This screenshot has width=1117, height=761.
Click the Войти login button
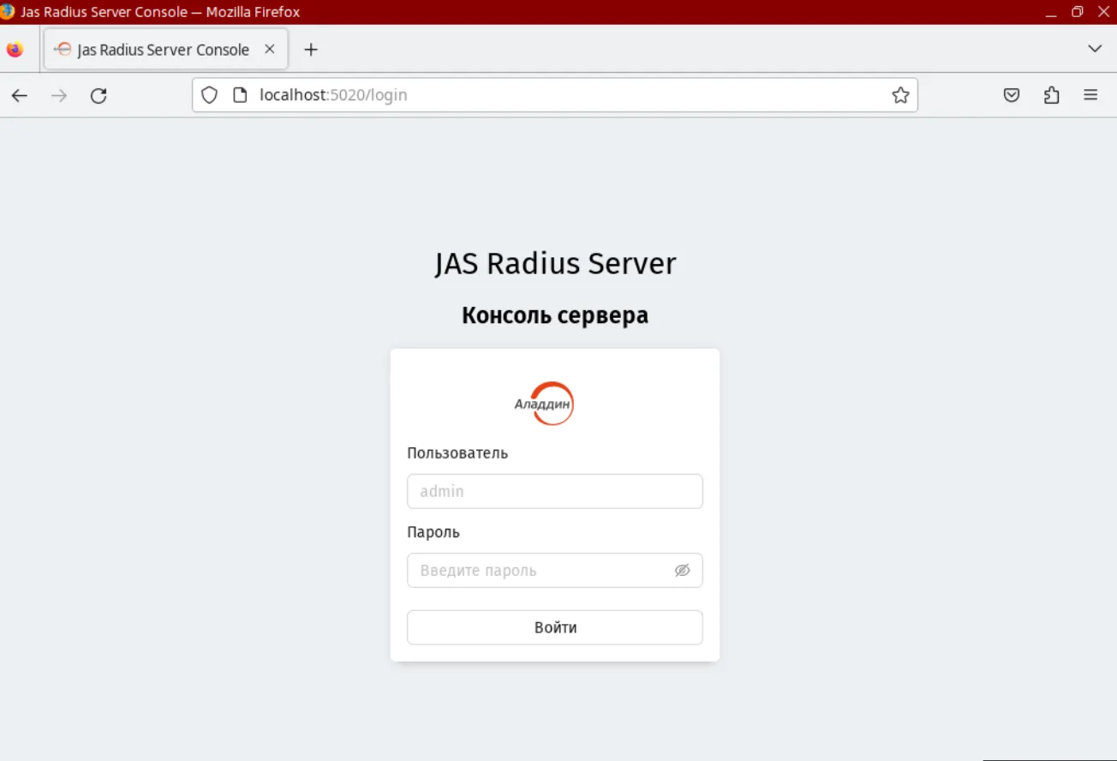click(555, 627)
